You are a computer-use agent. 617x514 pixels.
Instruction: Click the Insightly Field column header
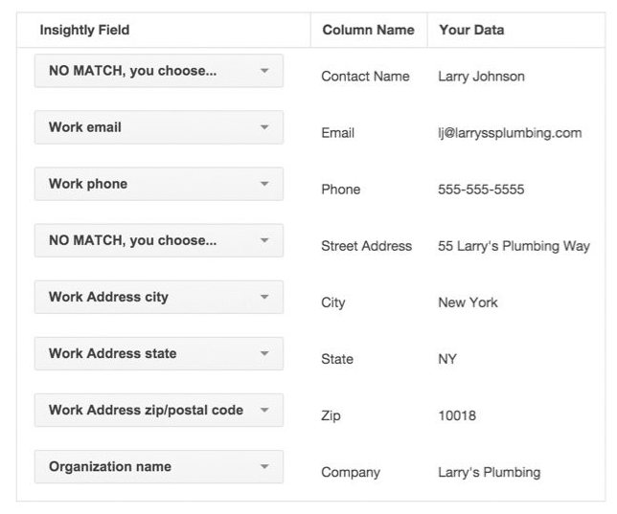click(x=84, y=30)
